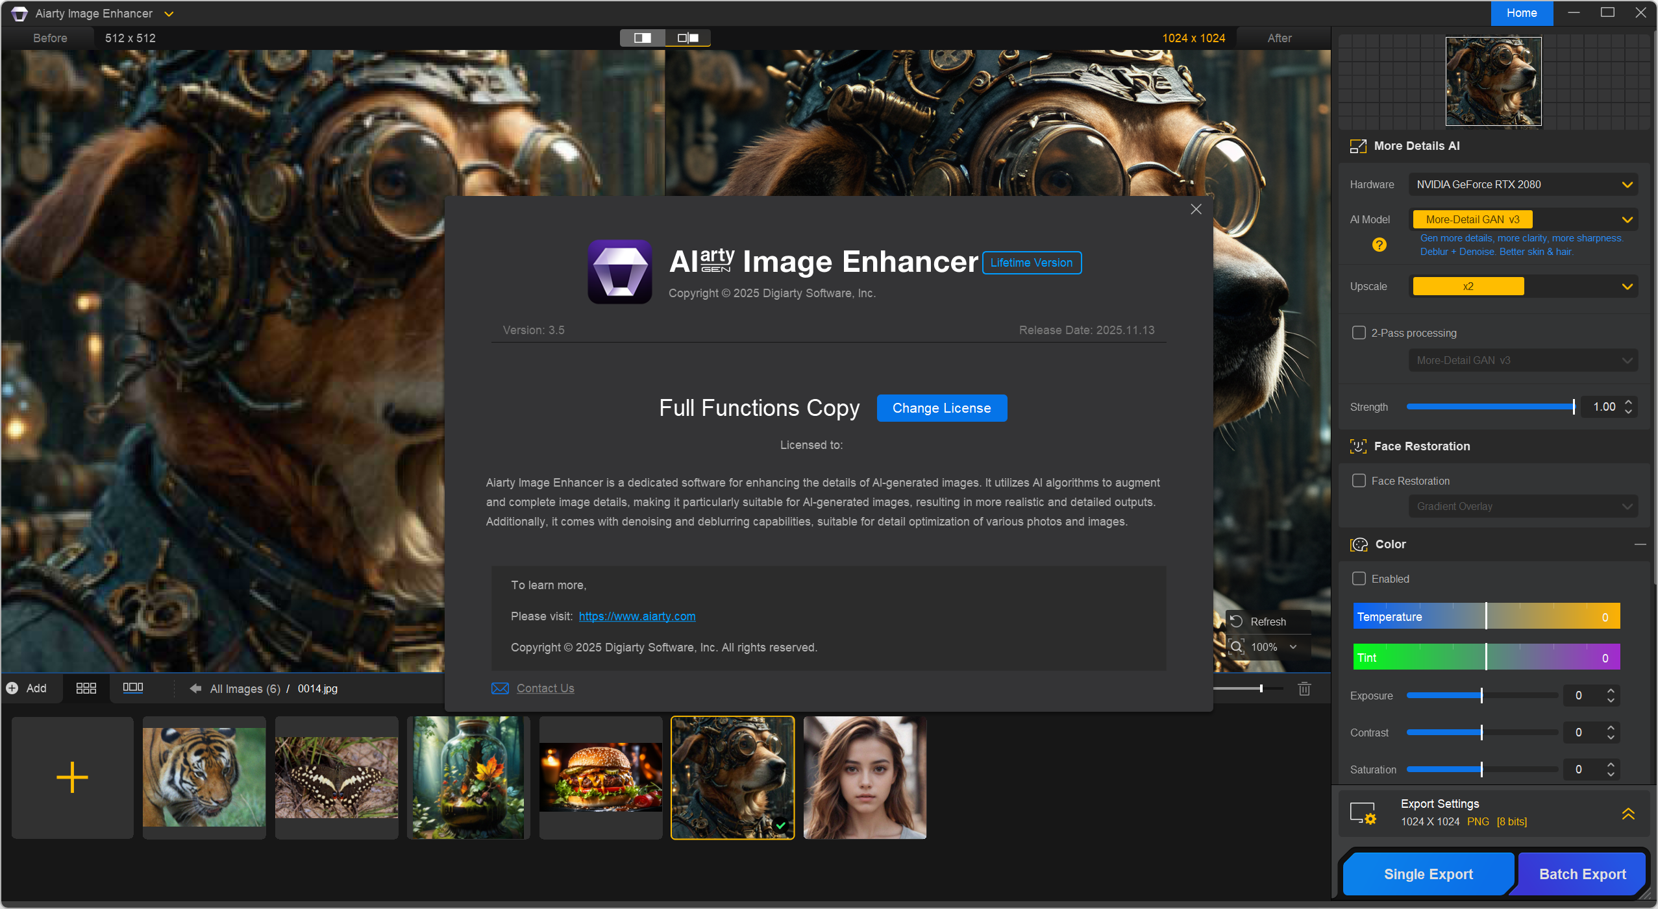Toggle the Face Restoration checkbox
The image size is (1658, 909).
(1359, 481)
